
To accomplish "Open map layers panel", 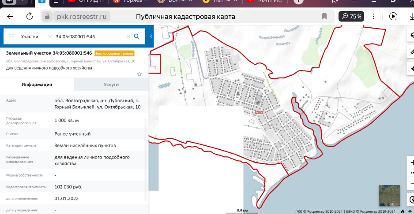I will pyautogui.click(x=411, y=36).
